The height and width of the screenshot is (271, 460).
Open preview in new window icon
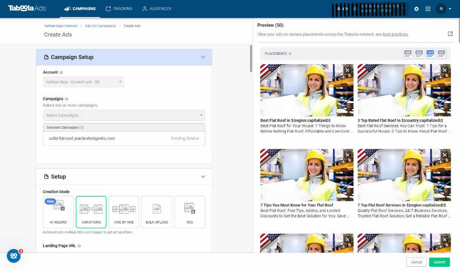[x=450, y=34]
